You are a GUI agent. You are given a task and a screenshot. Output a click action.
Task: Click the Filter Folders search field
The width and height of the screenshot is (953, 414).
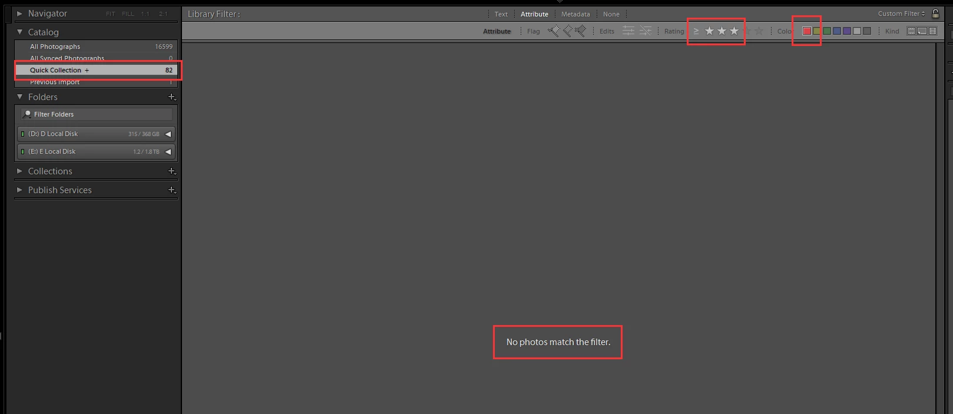pos(97,114)
